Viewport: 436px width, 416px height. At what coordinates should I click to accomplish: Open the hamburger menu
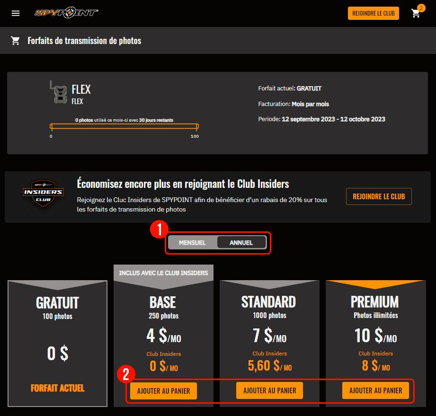click(16, 13)
